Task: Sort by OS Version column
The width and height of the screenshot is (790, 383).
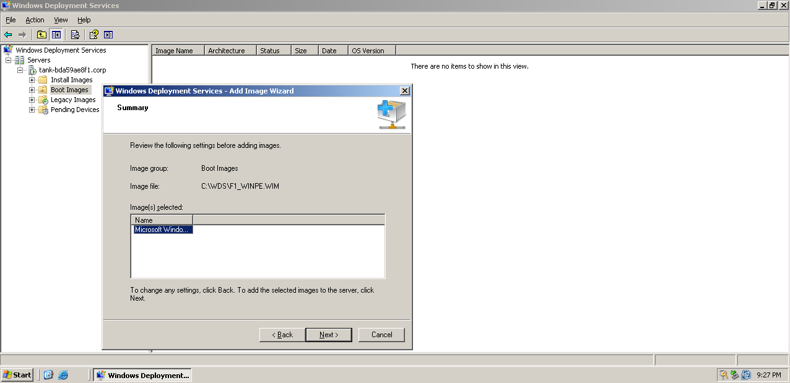Action: [x=372, y=51]
